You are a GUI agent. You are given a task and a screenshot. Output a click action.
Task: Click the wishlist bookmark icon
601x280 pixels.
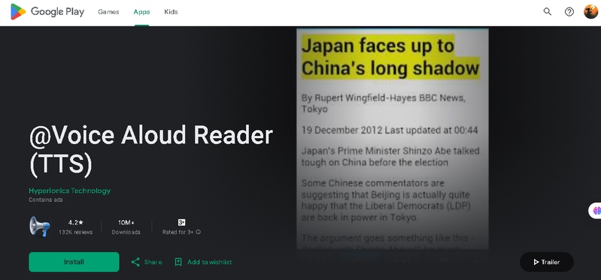click(x=178, y=262)
